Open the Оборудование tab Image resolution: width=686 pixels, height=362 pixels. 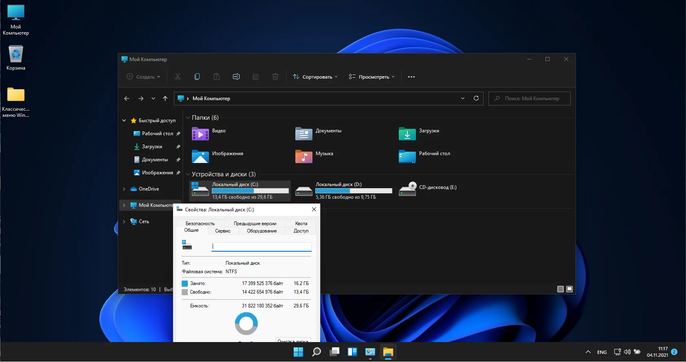point(262,231)
